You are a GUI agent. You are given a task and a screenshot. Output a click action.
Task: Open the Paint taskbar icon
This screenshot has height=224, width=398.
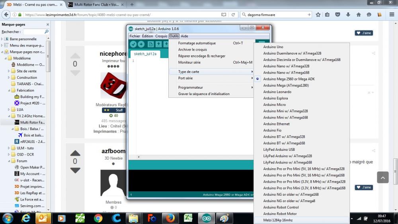(x=224, y=218)
